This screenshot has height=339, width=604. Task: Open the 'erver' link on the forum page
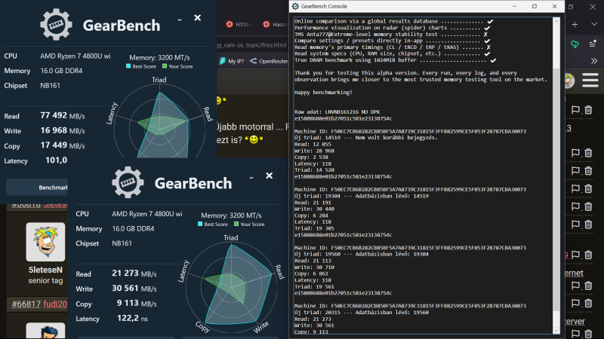(x=575, y=322)
